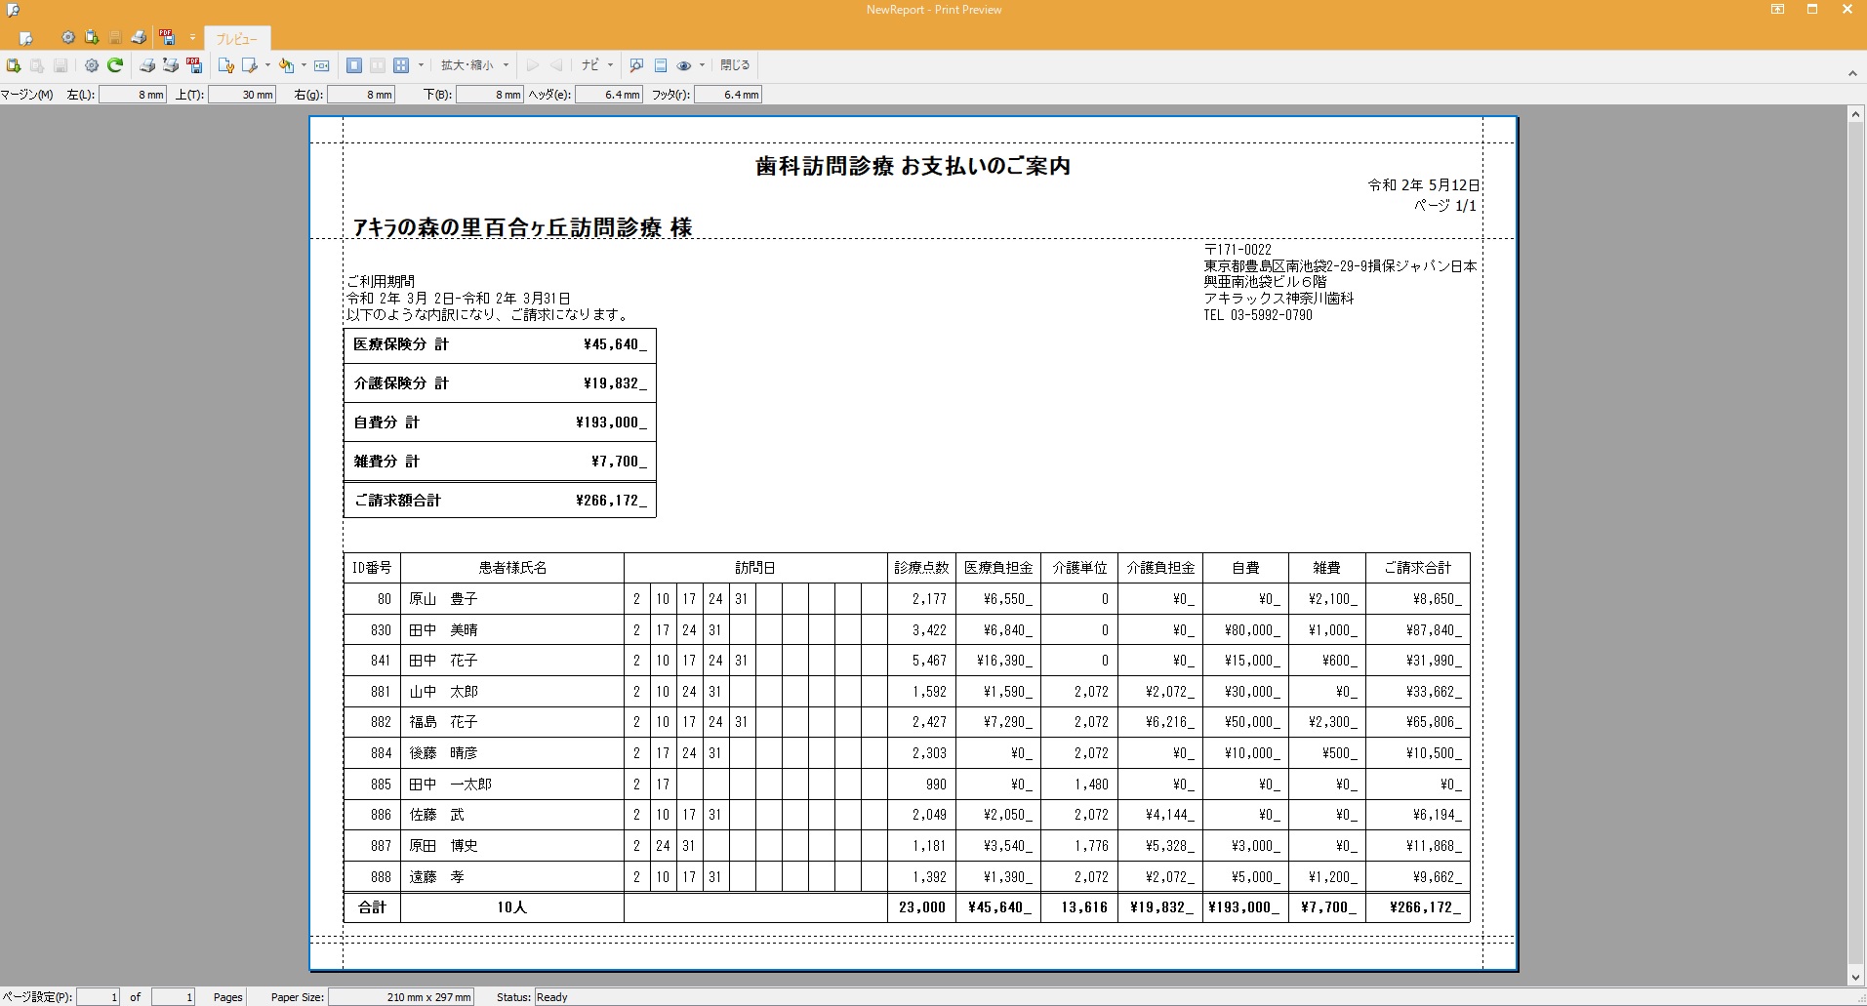Click the settings gear icon in toolbar
The image size is (1867, 1006).
coord(91,65)
